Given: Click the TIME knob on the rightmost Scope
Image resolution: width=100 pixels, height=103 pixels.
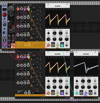Looking at the screenshot, I should [x=77, y=87].
